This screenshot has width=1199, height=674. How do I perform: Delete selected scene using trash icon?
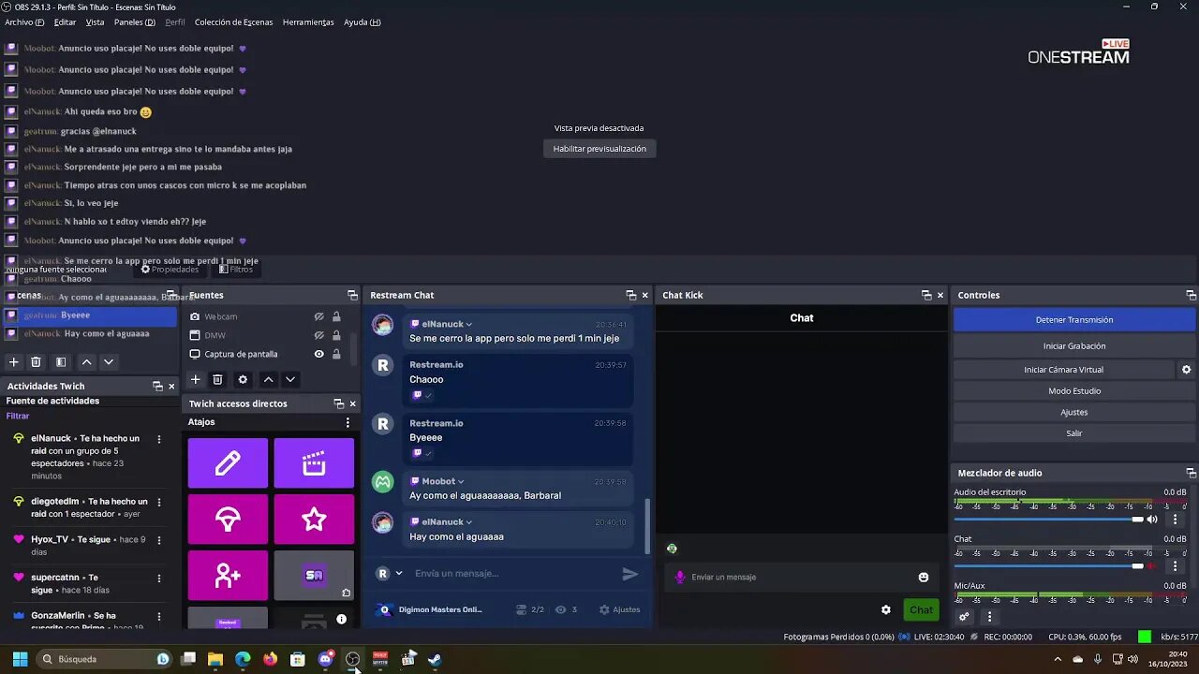(36, 362)
